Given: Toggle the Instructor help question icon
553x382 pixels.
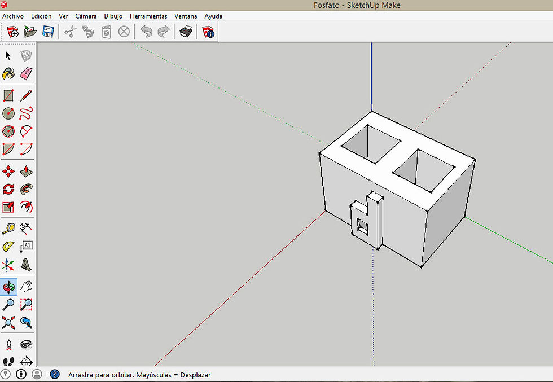Looking at the screenshot, I should pyautogui.click(x=55, y=374).
